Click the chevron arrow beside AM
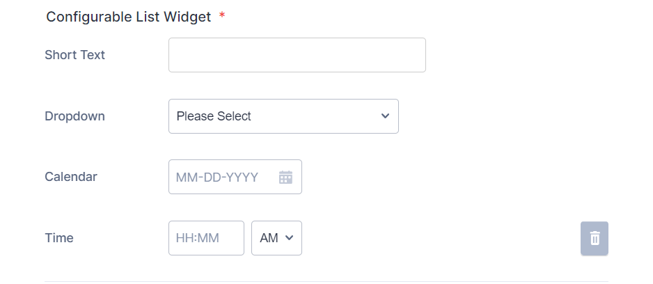653x284 pixels. (290, 238)
